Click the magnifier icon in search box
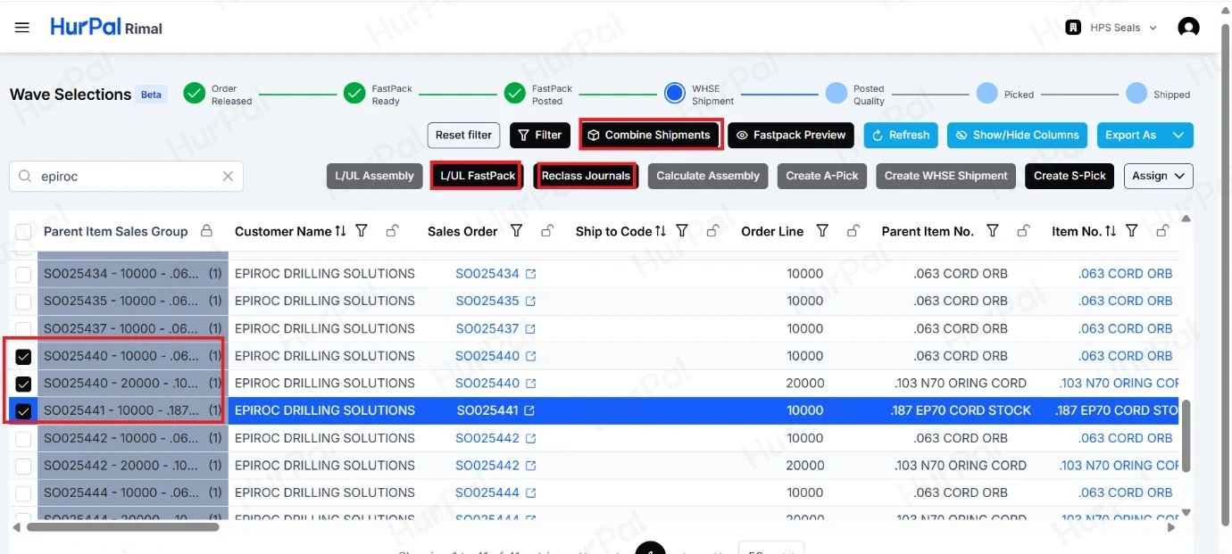The height and width of the screenshot is (554, 1232). [25, 177]
